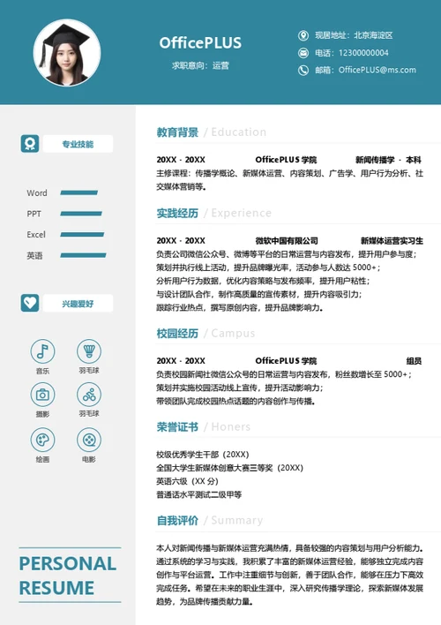
Task: Select the paint palette hobby icon
Action: click(x=42, y=440)
